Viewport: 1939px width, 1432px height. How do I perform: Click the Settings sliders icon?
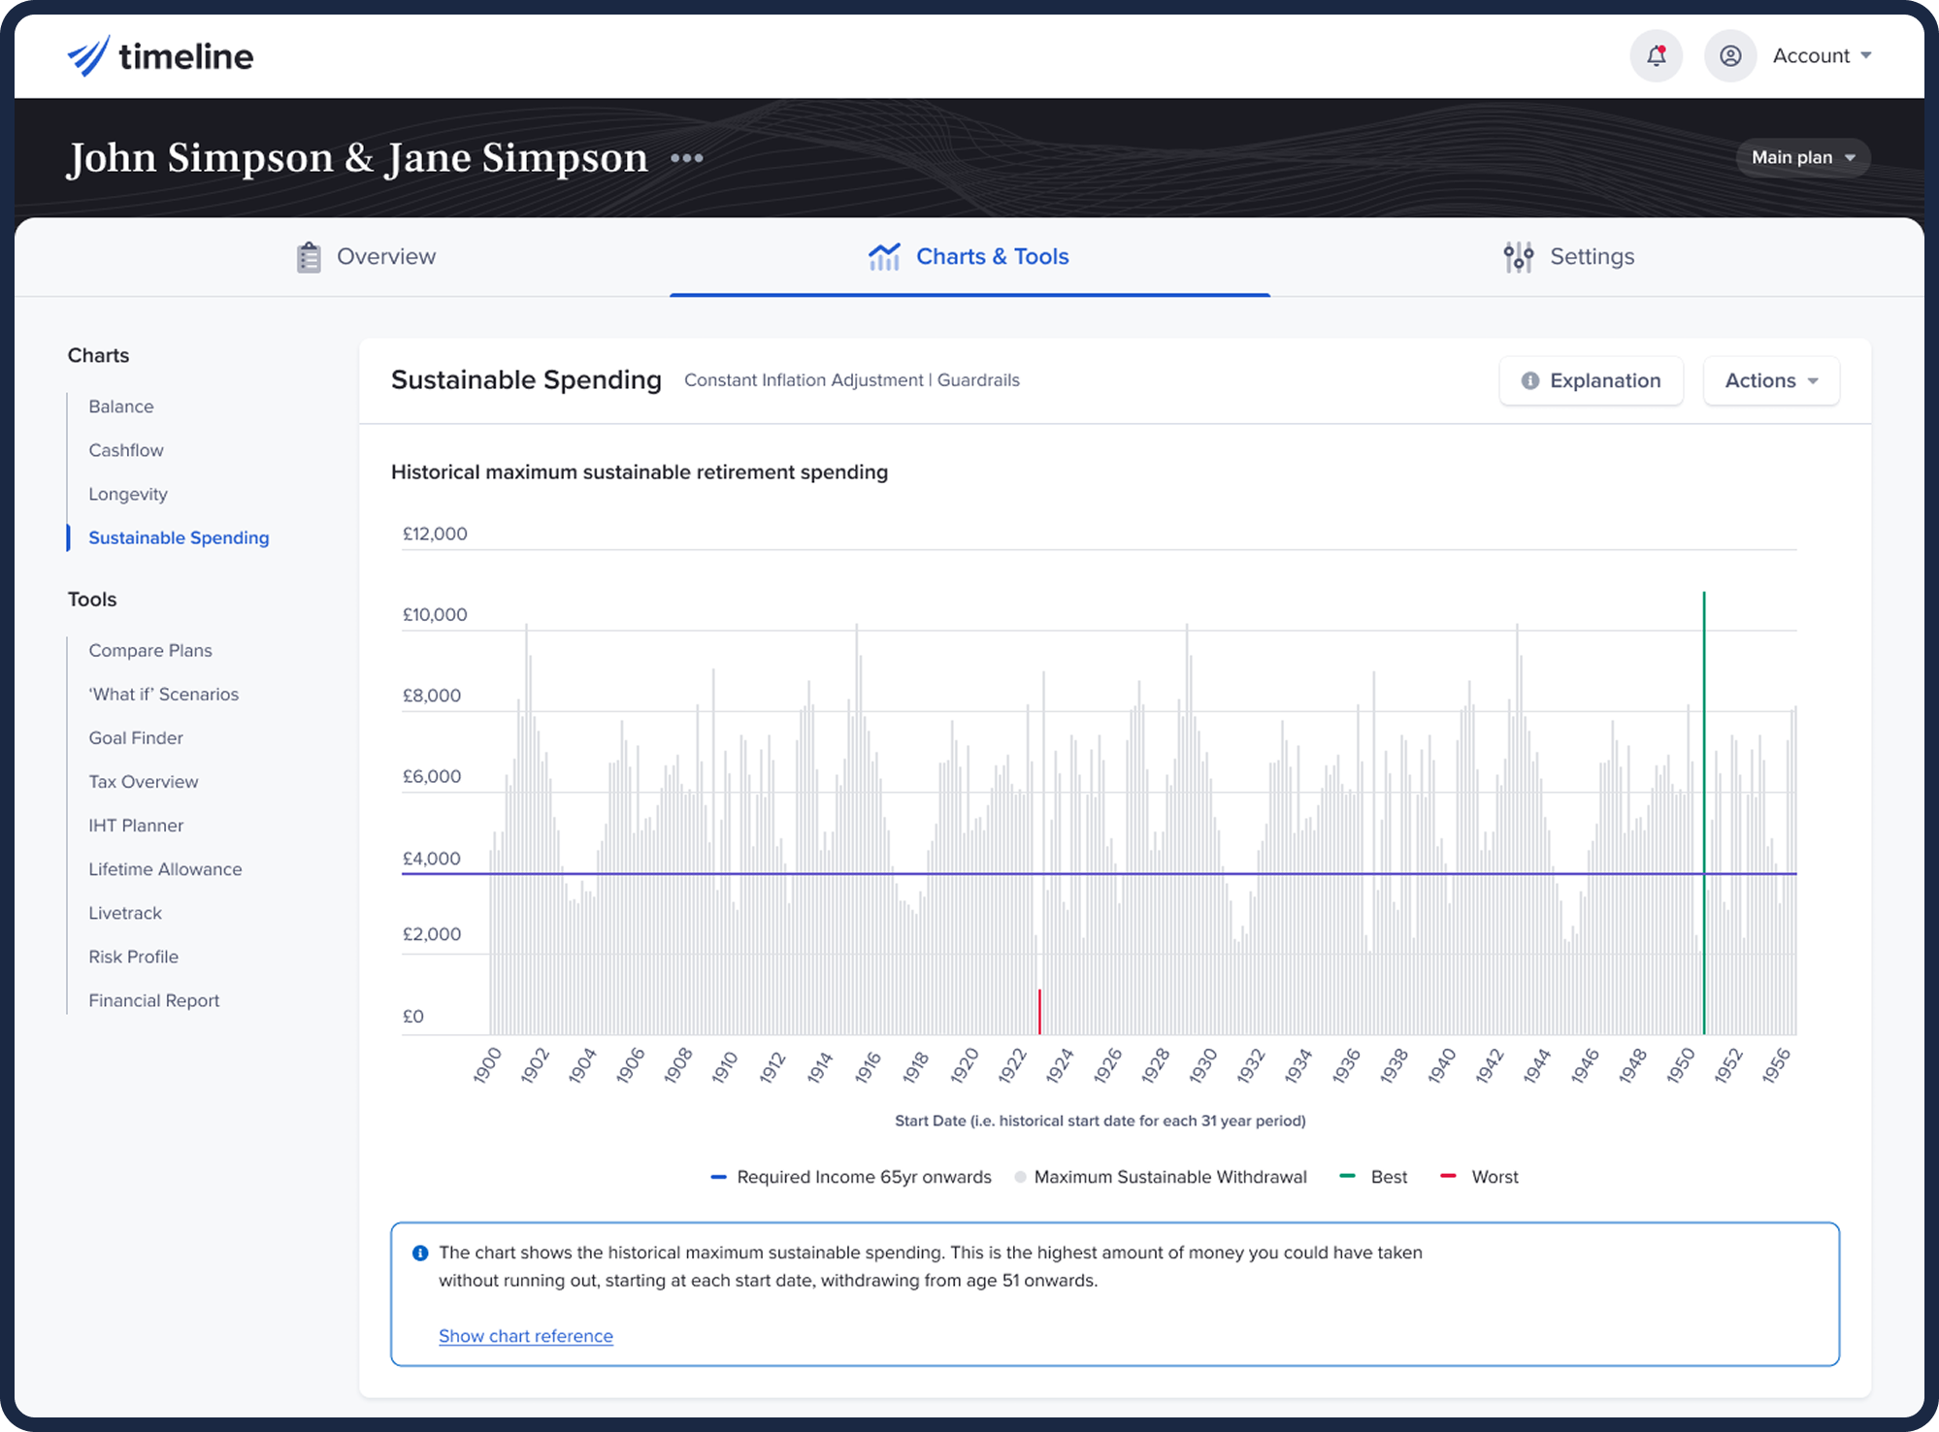tap(1518, 257)
